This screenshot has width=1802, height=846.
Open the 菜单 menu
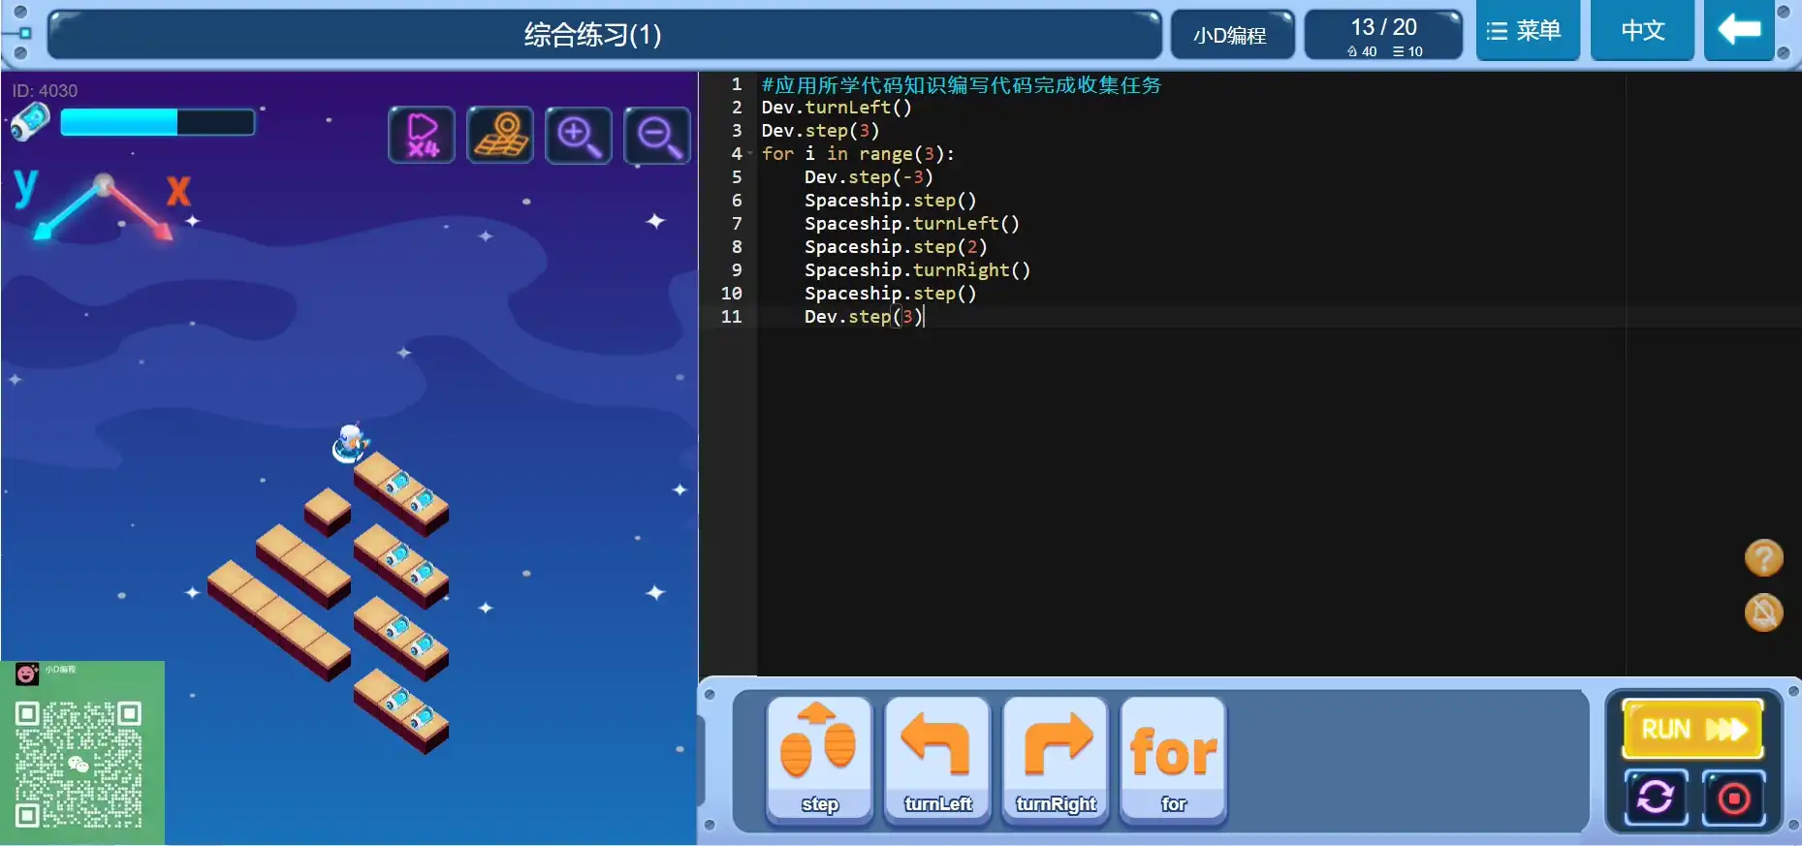click(x=1528, y=31)
